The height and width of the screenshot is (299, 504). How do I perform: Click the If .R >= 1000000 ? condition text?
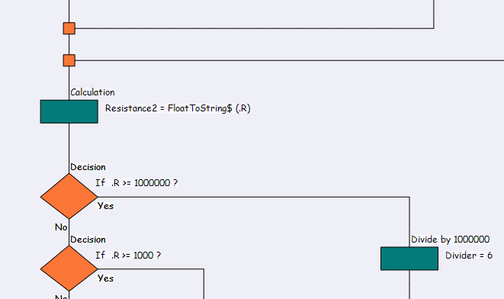click(136, 183)
